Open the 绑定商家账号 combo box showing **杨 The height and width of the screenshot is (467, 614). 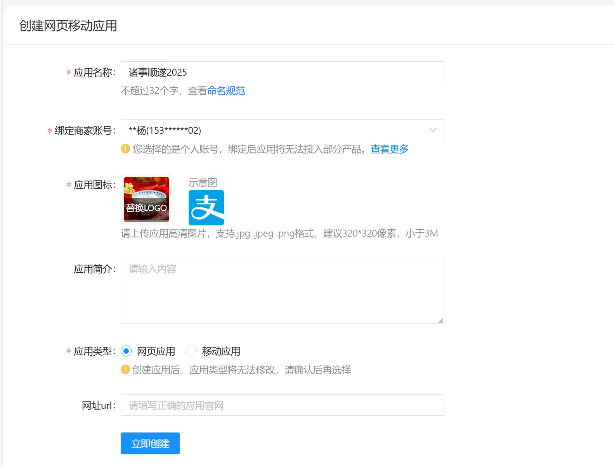272,130
